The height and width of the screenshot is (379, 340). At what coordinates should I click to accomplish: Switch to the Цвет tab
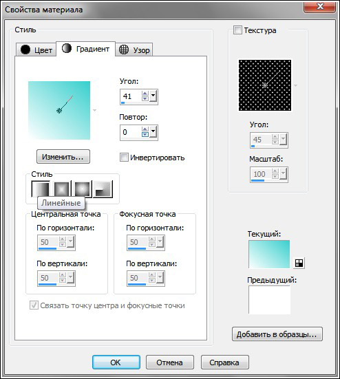(x=36, y=50)
